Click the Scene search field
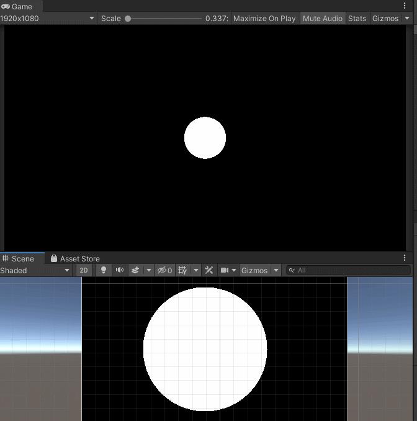This screenshot has height=421, width=417. click(x=348, y=270)
